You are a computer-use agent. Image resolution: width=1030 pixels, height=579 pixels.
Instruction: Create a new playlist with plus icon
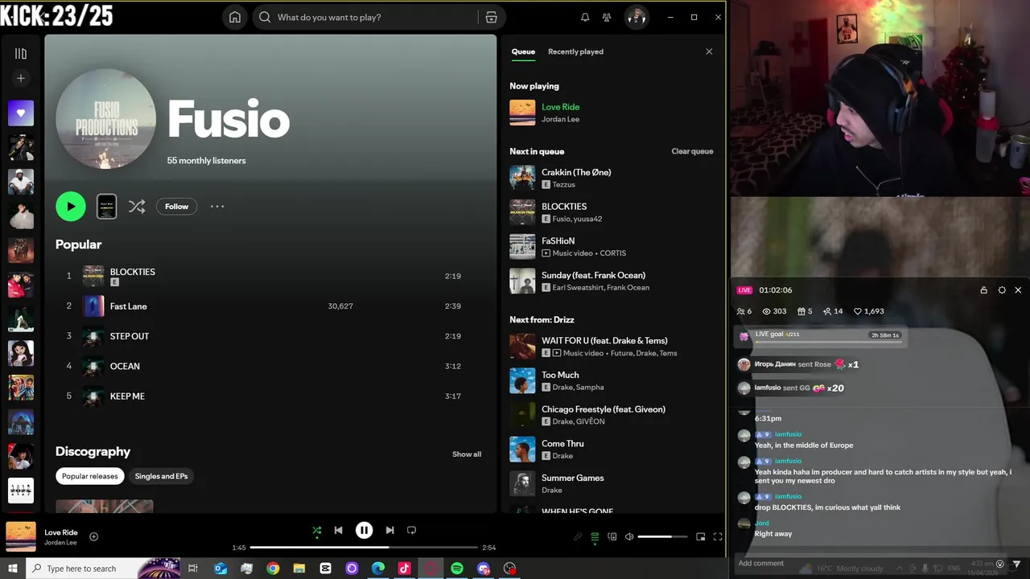21,78
